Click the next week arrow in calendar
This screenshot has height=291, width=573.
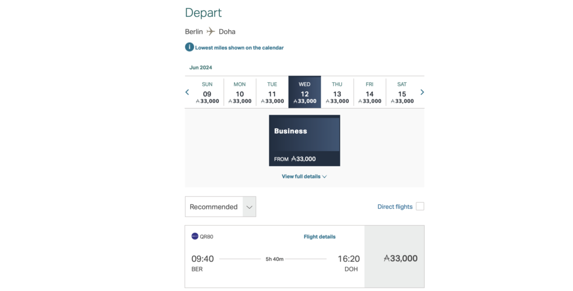[x=422, y=92]
